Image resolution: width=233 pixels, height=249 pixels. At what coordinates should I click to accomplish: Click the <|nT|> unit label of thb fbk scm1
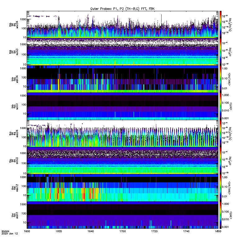(x=231, y=106)
